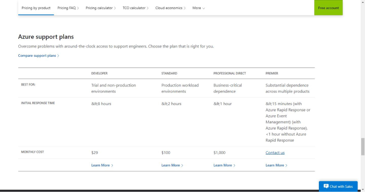
Task: Click the page vertical scrollbar thumb
Action: click(363, 146)
